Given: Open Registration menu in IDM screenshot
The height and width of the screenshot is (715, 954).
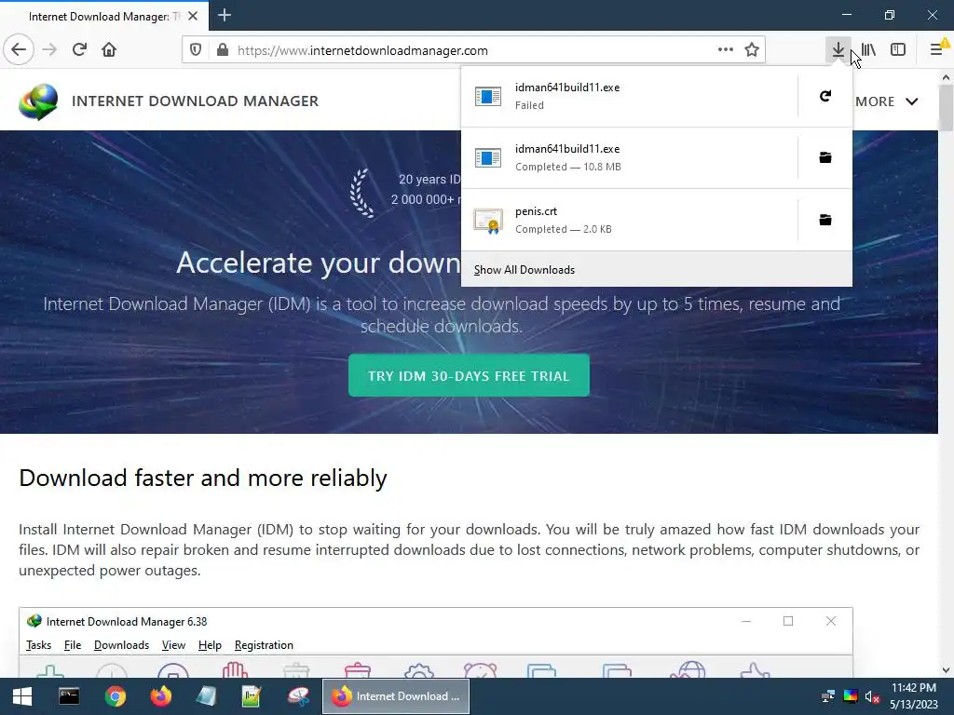Looking at the screenshot, I should coord(264,645).
